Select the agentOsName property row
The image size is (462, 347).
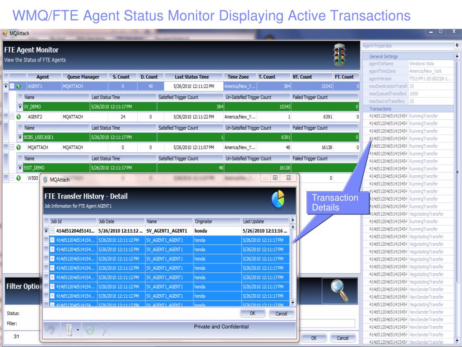(409, 64)
